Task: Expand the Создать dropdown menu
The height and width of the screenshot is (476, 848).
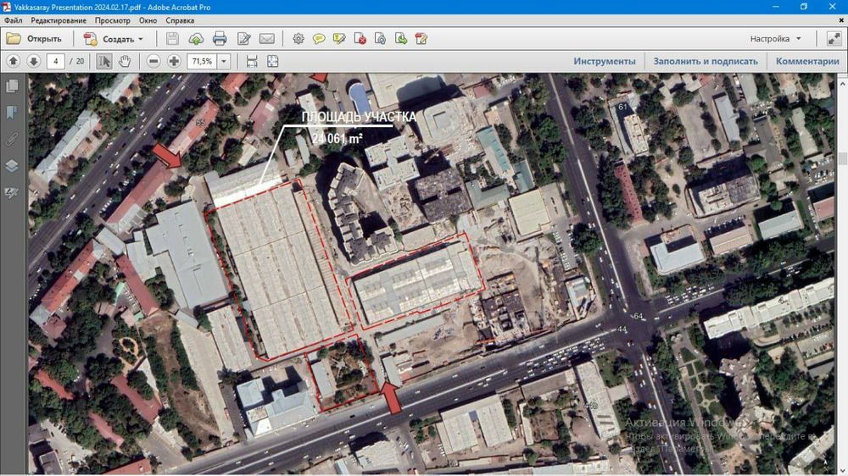Action: (x=140, y=39)
